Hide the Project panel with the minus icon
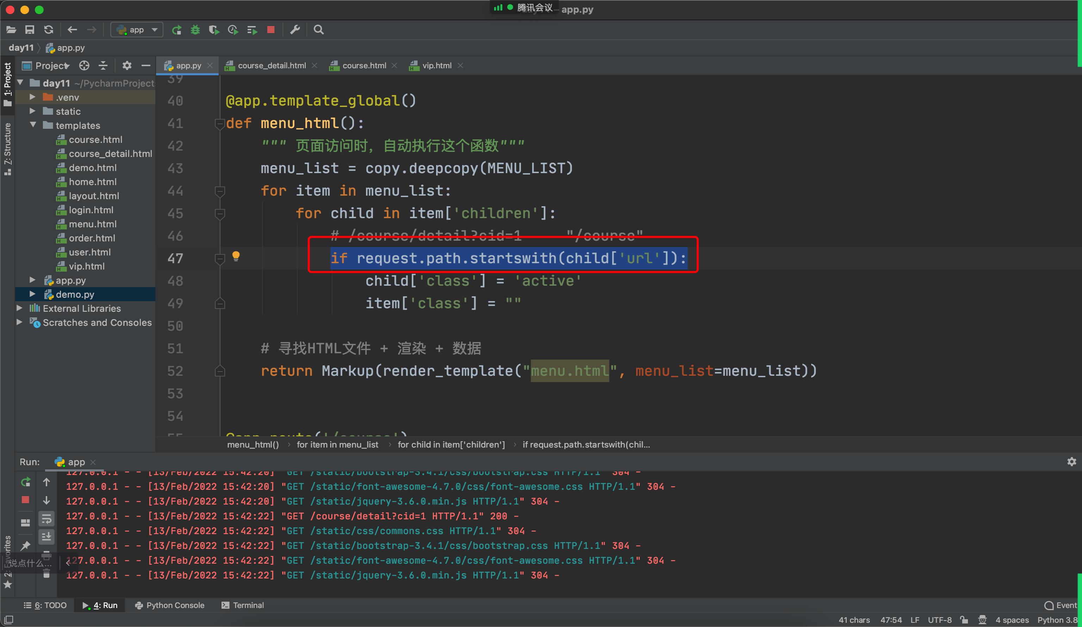The height and width of the screenshot is (627, 1082). pyautogui.click(x=145, y=65)
